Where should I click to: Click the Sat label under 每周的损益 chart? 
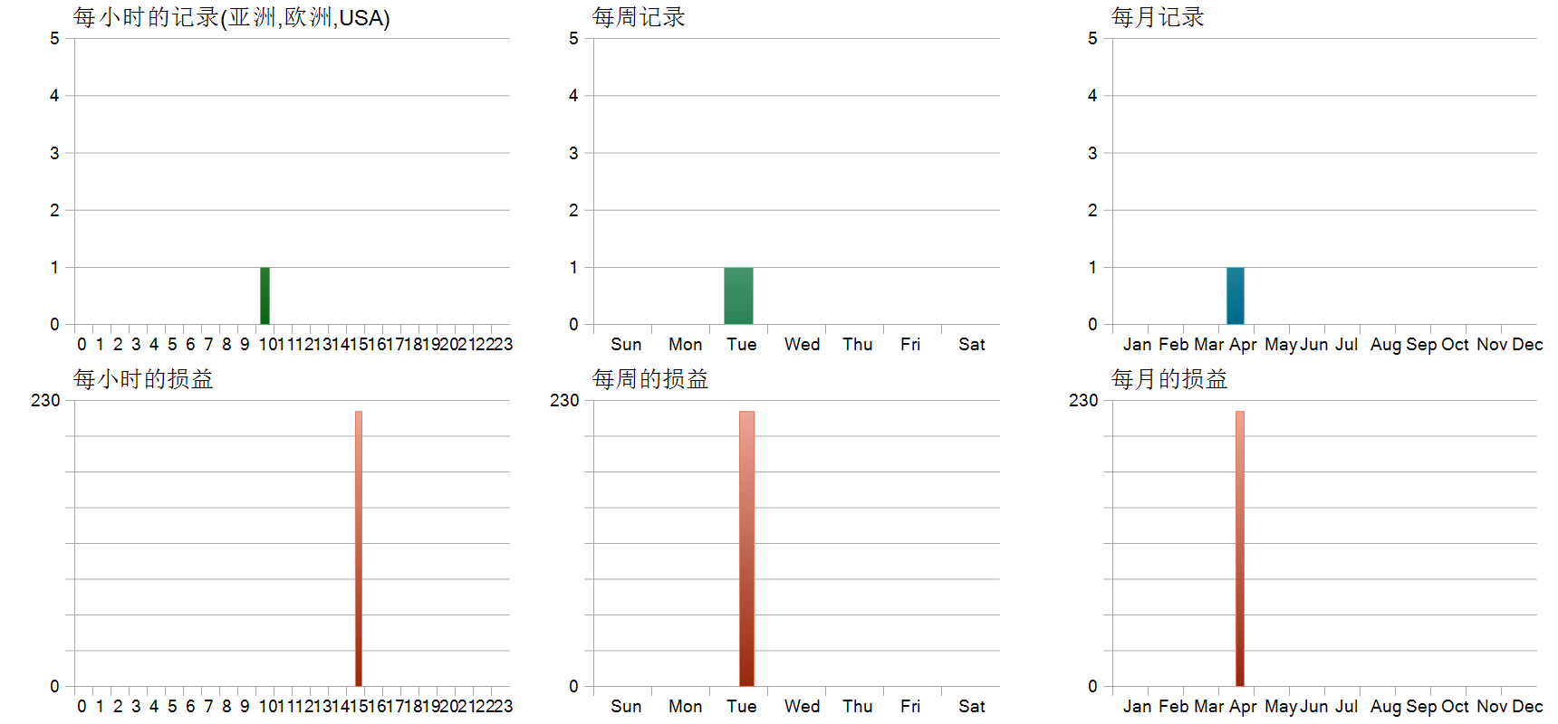click(971, 707)
